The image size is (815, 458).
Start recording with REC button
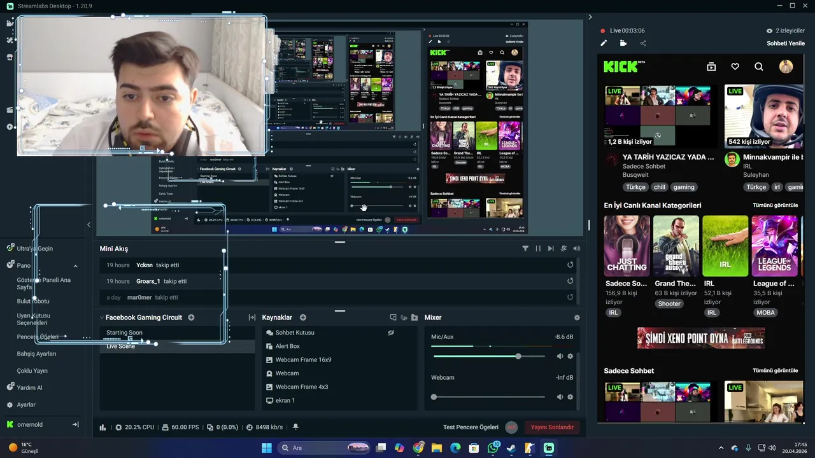(511, 427)
